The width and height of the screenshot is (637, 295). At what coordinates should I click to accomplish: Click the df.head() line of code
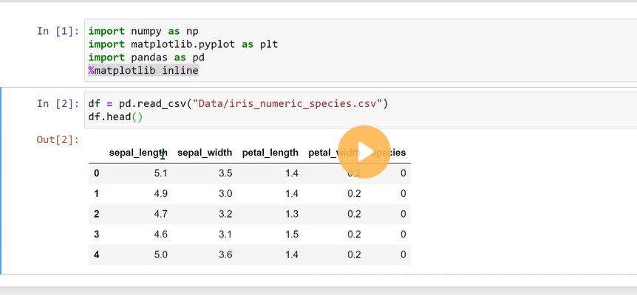tap(115, 117)
